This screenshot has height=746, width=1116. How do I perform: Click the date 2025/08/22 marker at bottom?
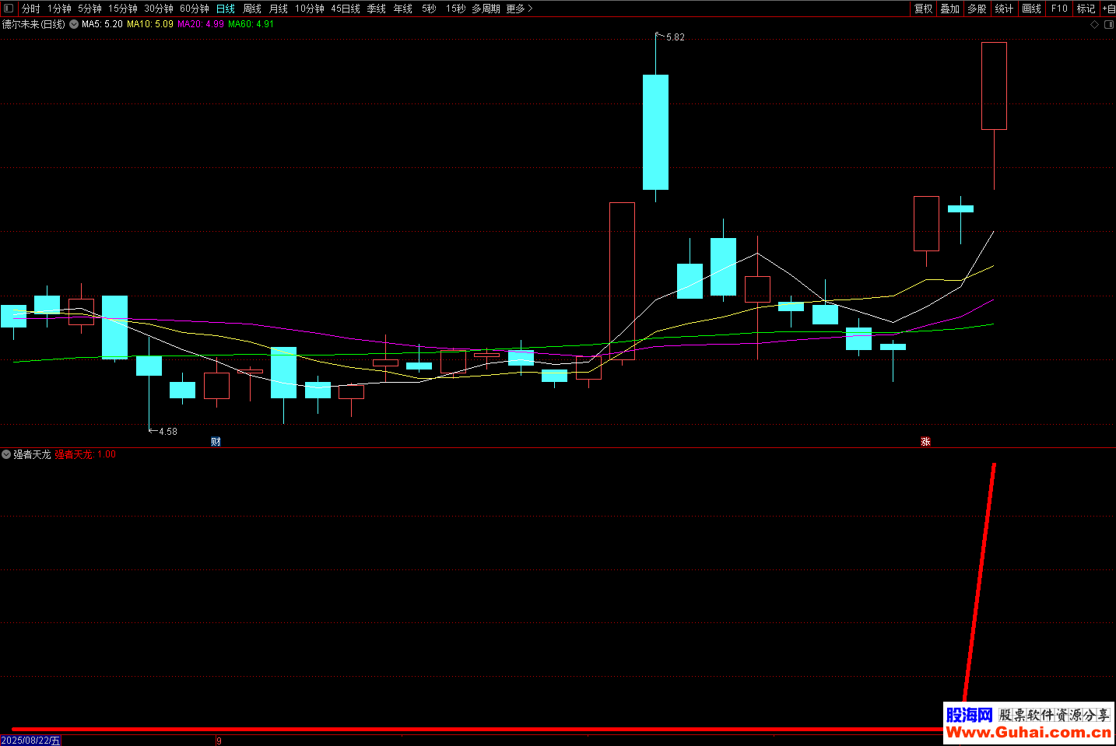(31, 741)
